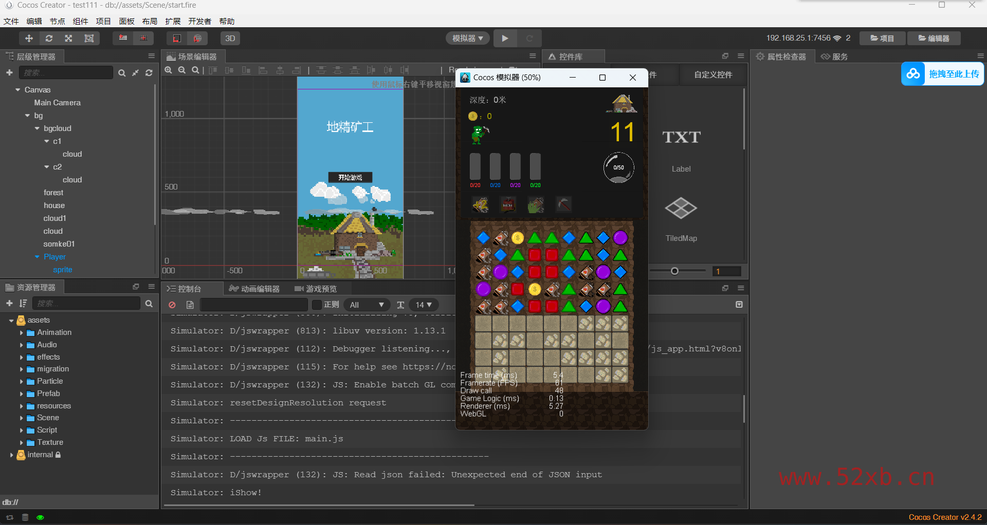Click the add node plus icon in hierarchy
The width and height of the screenshot is (987, 525).
(x=9, y=73)
